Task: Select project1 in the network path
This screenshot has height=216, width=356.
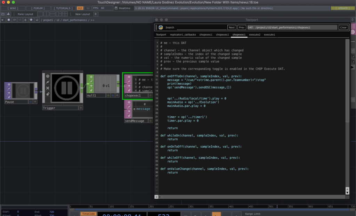Action: coord(48,20)
